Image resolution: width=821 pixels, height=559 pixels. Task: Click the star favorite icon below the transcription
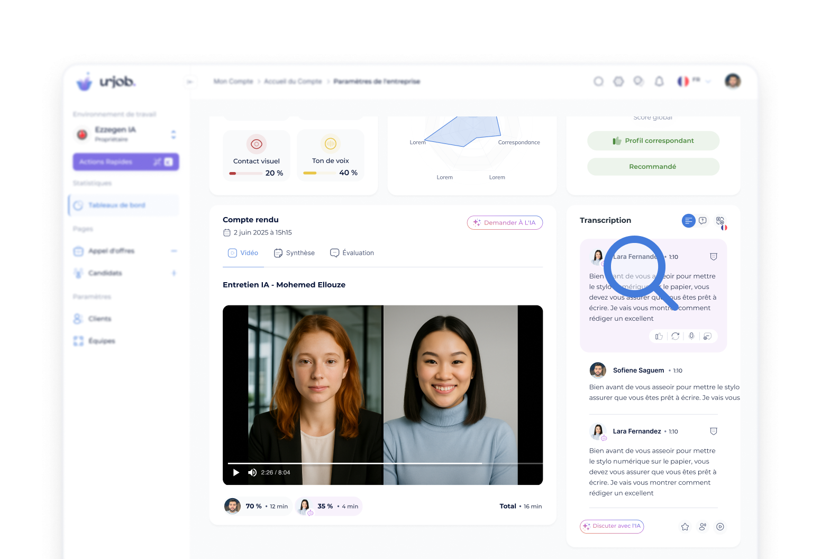pos(685,527)
